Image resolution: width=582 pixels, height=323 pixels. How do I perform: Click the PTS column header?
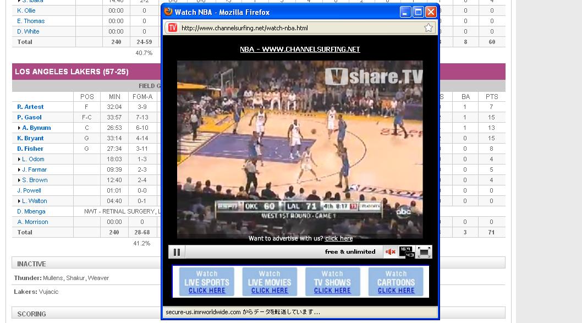(492, 96)
